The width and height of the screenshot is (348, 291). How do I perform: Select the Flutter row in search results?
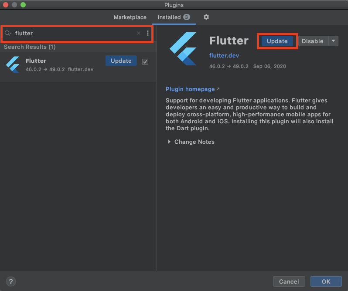78,67
